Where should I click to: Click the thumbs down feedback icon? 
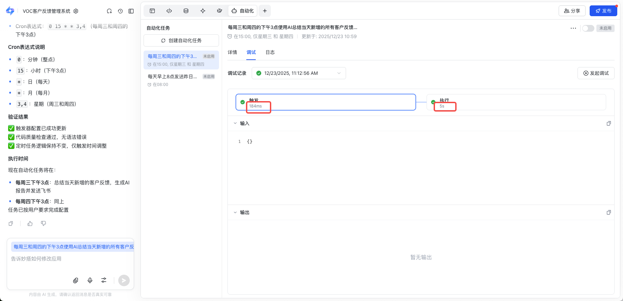(x=43, y=223)
